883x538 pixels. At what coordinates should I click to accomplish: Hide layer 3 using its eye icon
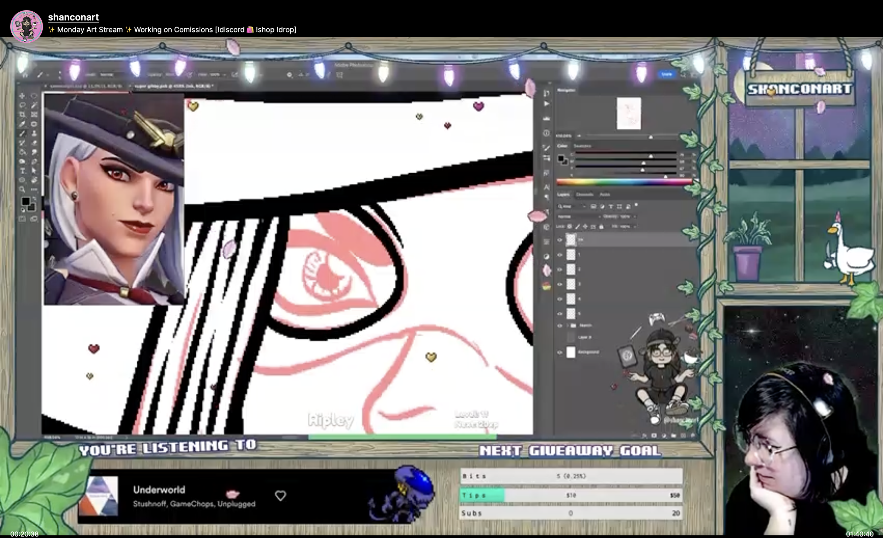point(560,285)
